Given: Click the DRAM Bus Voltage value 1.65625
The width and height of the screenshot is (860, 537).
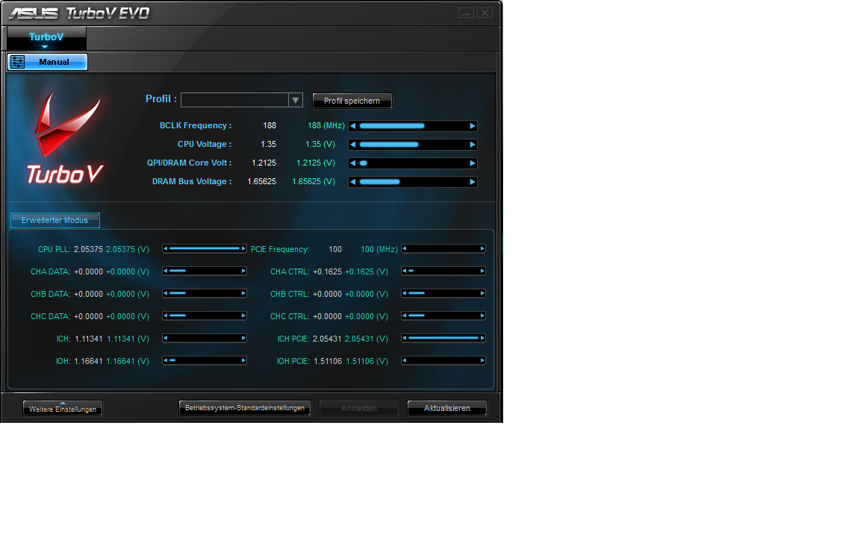Looking at the screenshot, I should pyautogui.click(x=261, y=181).
